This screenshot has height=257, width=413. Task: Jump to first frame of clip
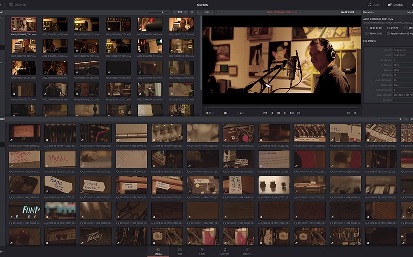(x=265, y=113)
